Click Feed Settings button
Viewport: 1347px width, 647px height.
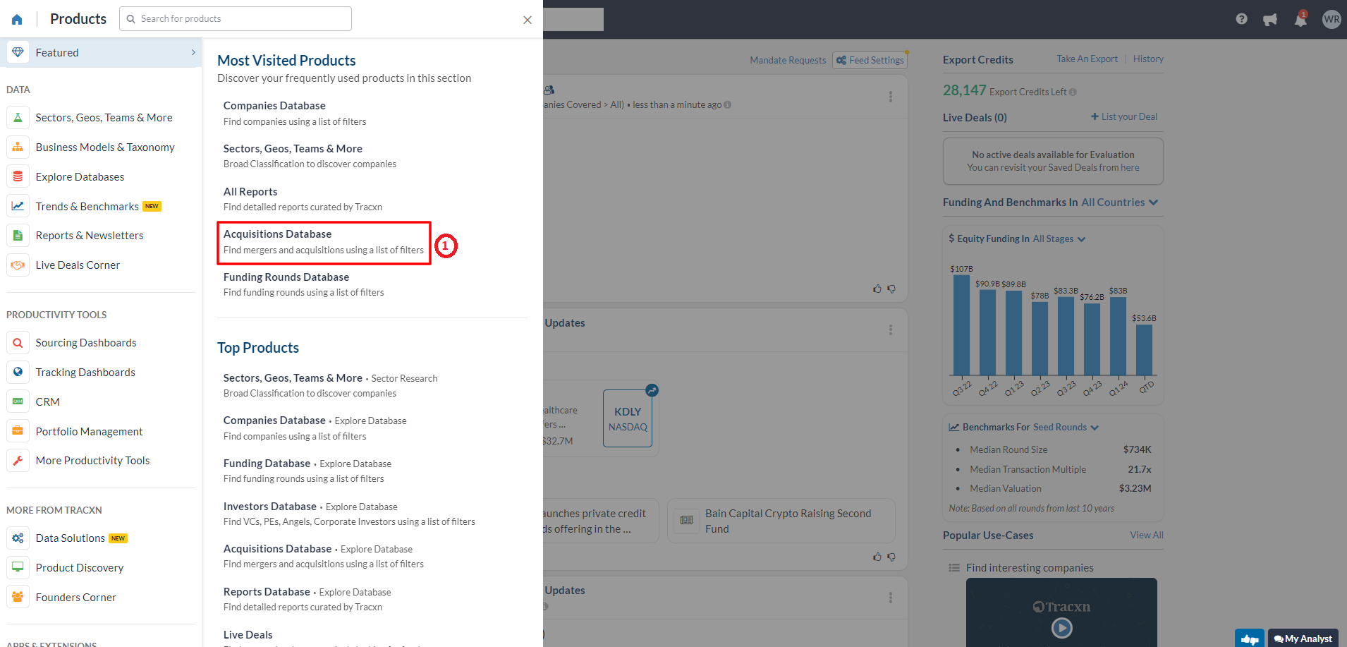[870, 60]
